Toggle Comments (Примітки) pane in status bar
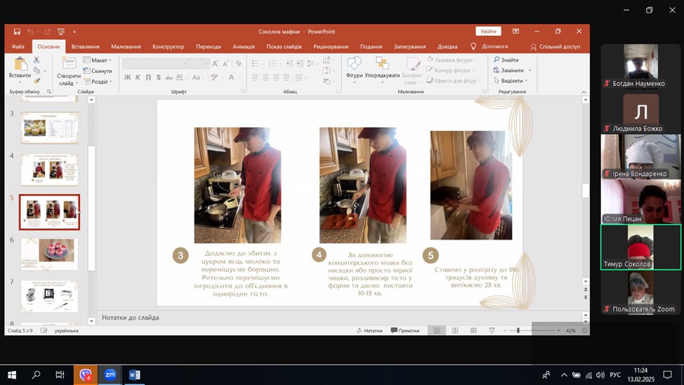Viewport: 684px width, 385px height. pyautogui.click(x=405, y=330)
